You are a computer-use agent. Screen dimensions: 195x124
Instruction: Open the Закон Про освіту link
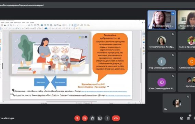coord(118,96)
